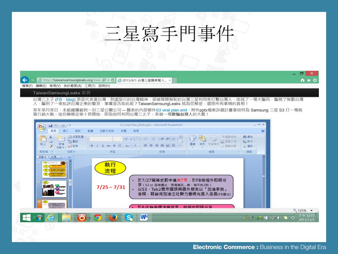Open browser Tools gear icon
Screen dimensions: 338x254
tap(315, 80)
